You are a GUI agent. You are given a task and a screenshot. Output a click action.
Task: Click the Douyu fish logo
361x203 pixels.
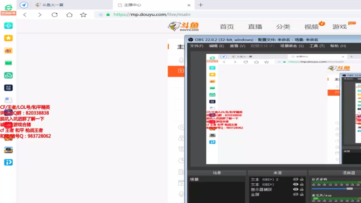[x=183, y=27]
